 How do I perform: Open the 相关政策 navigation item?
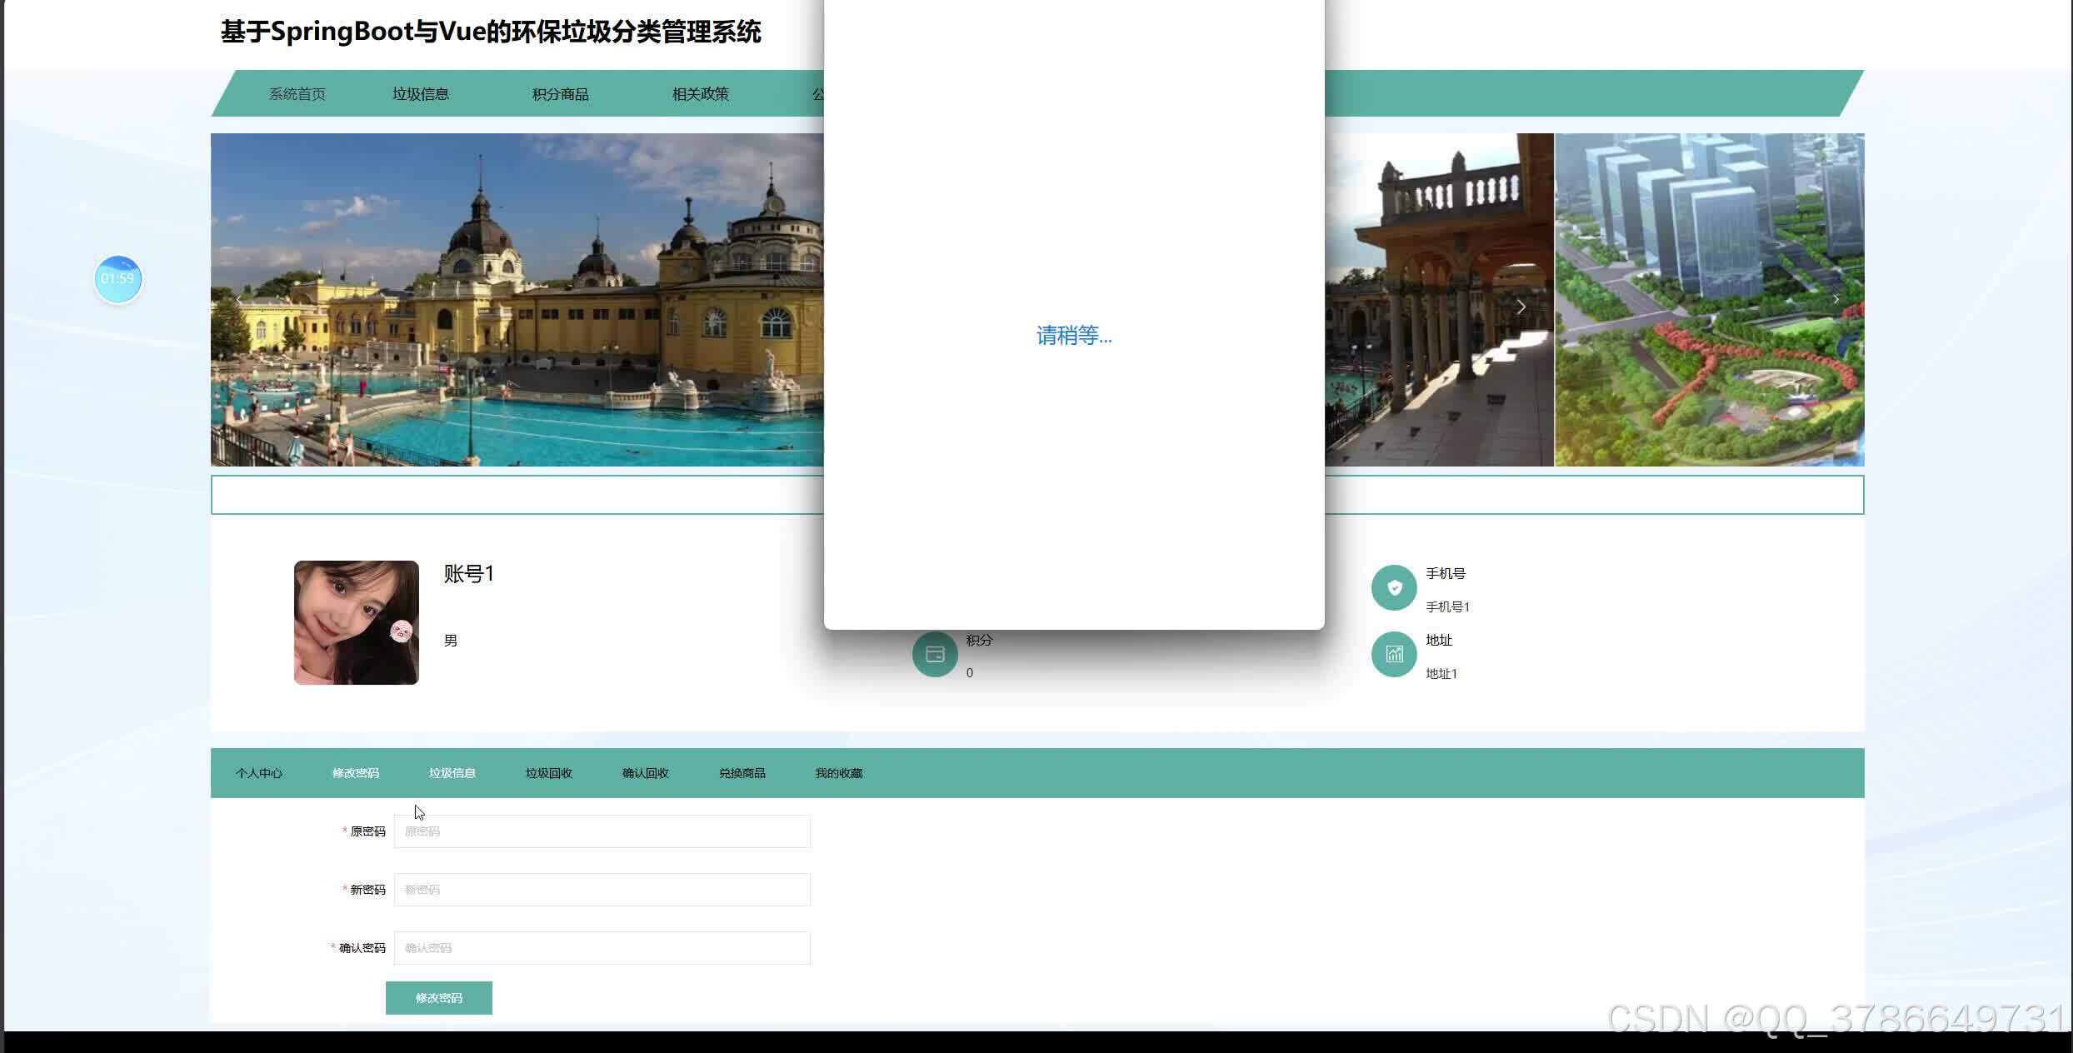(701, 94)
